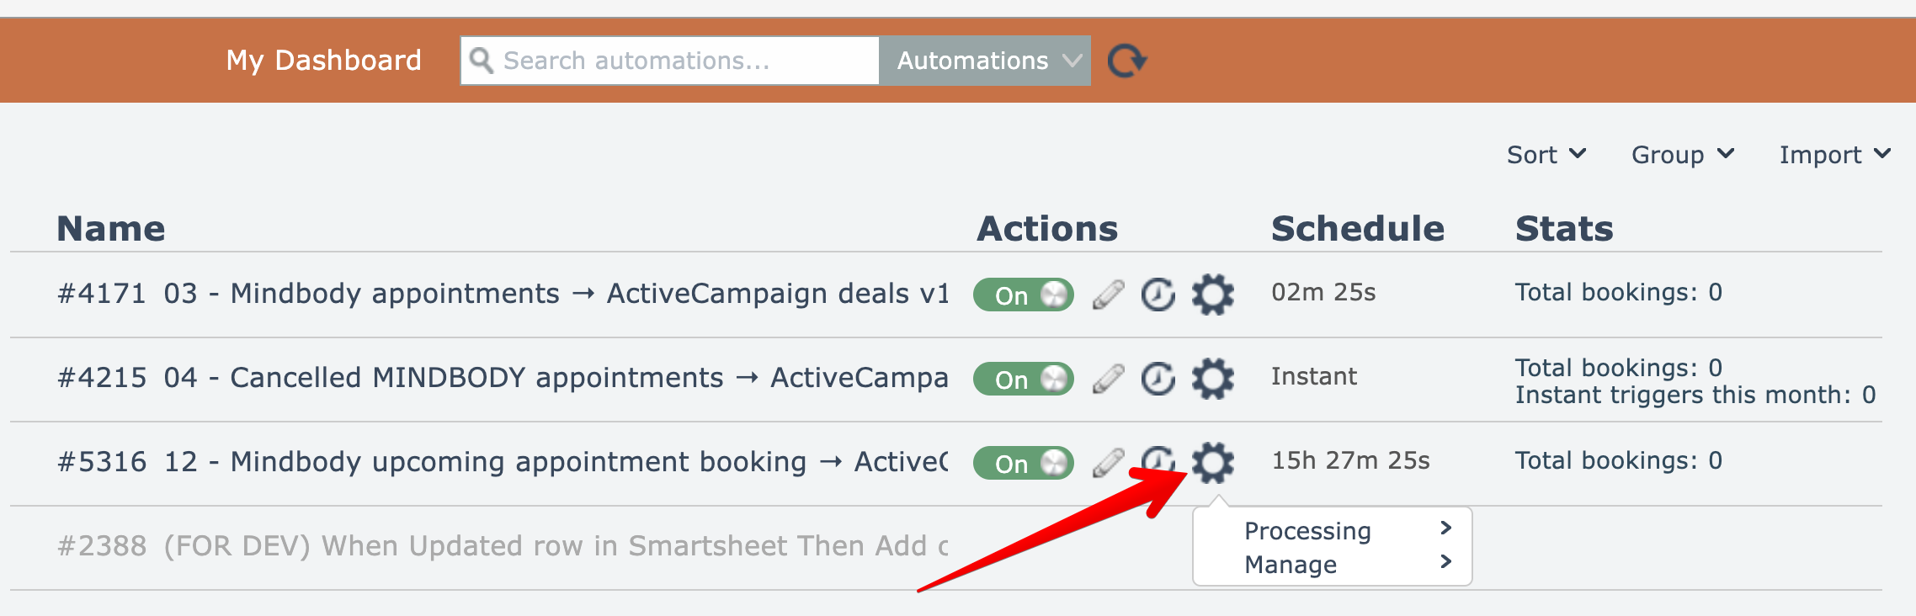Open schedule clock icon for automation #4171

point(1158,295)
